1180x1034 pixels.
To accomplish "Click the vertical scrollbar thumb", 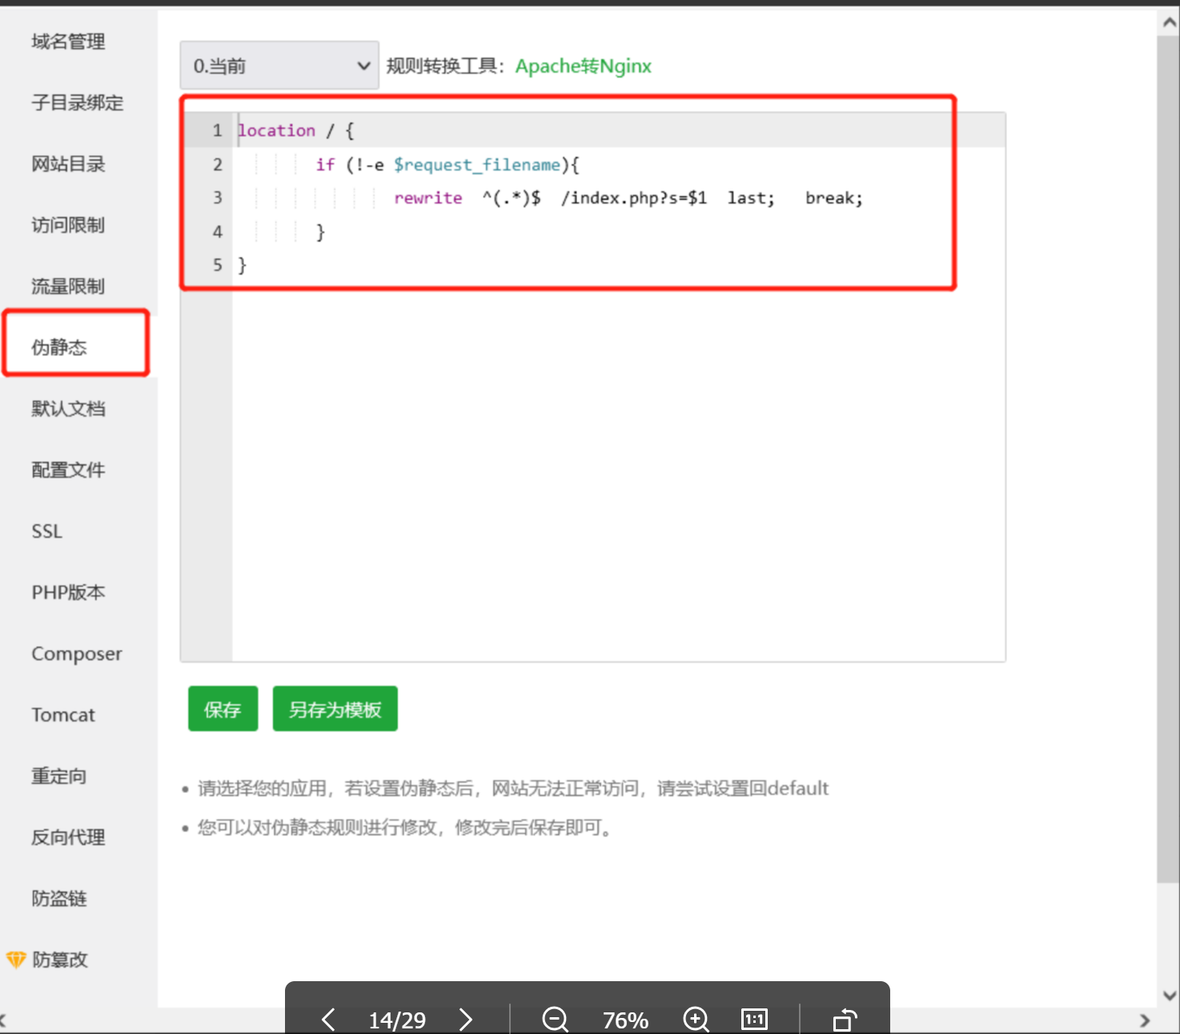I will coord(1169,458).
